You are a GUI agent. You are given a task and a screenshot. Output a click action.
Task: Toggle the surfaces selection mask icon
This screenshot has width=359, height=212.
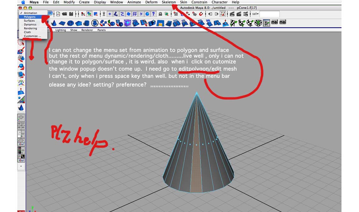128,14
